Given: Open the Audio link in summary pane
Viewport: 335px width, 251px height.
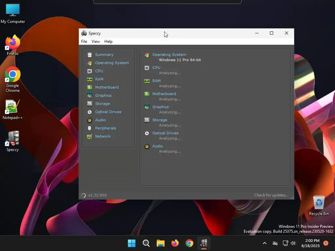Looking at the screenshot, I should tap(157, 146).
